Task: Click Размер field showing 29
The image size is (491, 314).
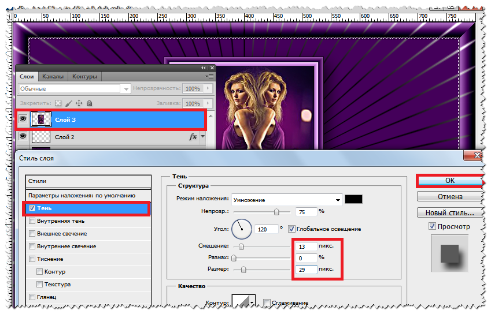Action: pyautogui.click(x=306, y=270)
